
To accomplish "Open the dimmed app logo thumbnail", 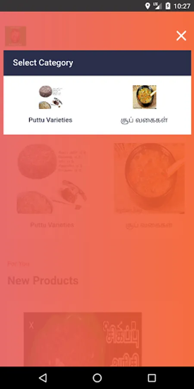I will tap(16, 36).
